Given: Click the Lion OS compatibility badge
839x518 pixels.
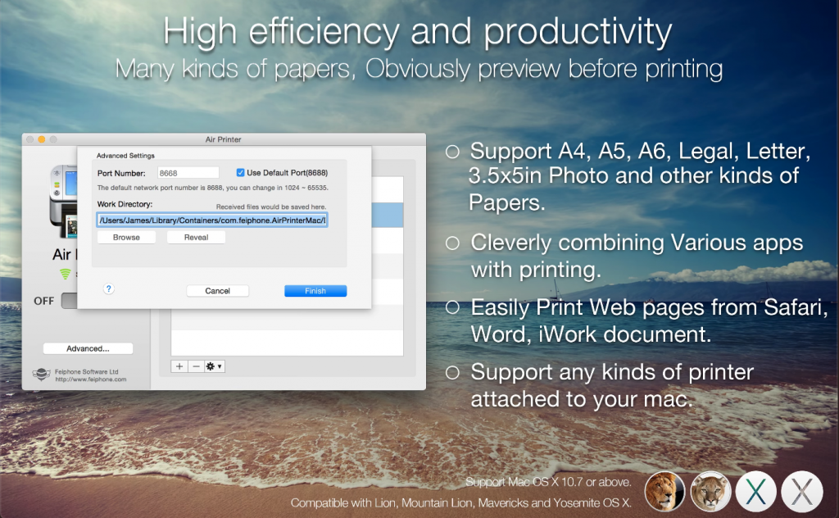Looking at the screenshot, I should (x=664, y=491).
